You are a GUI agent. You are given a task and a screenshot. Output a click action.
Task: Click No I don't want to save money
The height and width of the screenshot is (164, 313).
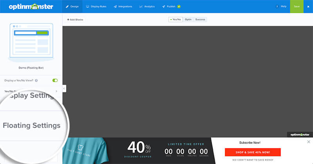tap(253, 160)
